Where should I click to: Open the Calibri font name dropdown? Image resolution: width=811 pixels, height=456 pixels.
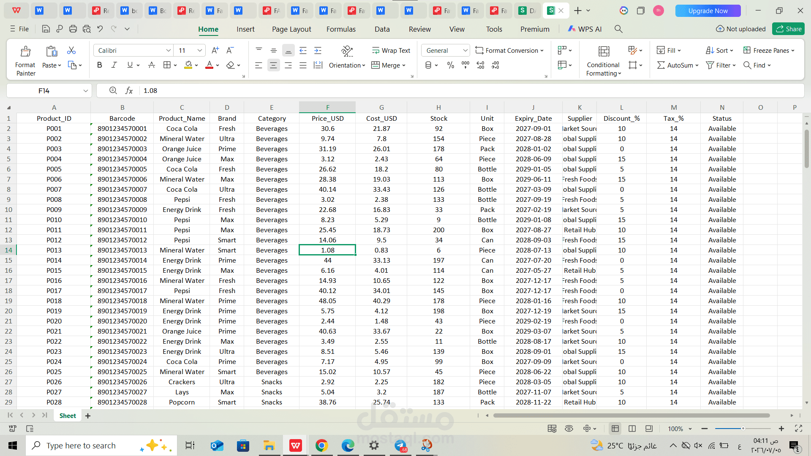[x=169, y=50]
